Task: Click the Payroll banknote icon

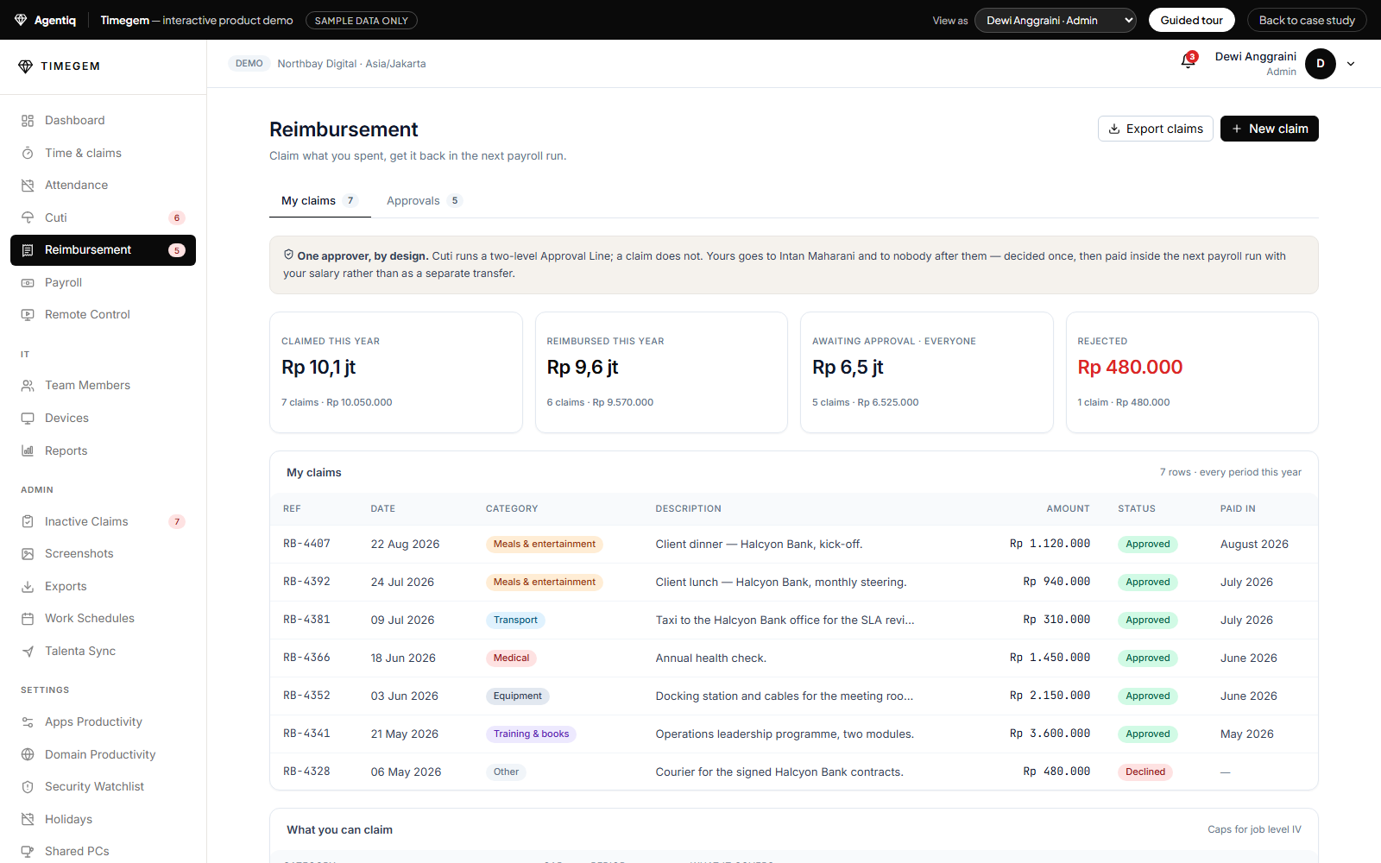Action: [x=28, y=282]
